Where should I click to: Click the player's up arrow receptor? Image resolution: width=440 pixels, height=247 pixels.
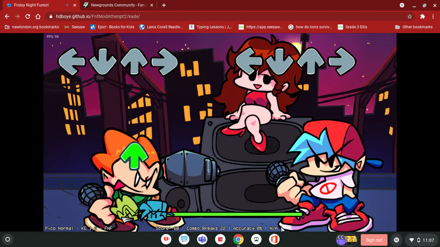tap(311, 62)
